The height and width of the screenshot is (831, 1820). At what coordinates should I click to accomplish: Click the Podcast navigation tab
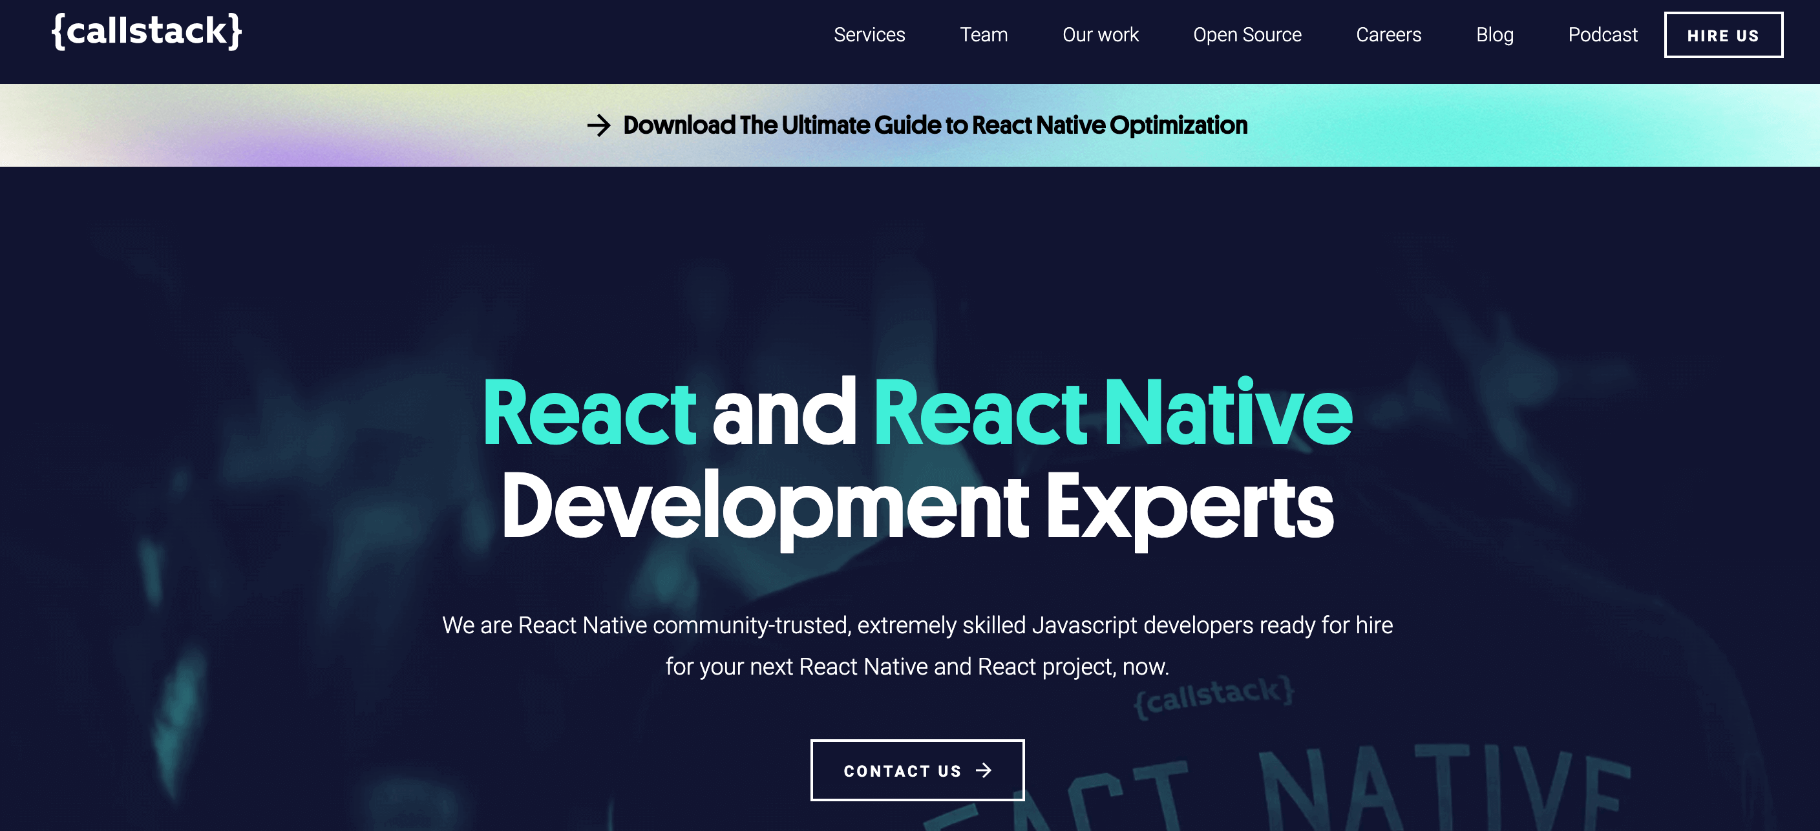(1602, 35)
